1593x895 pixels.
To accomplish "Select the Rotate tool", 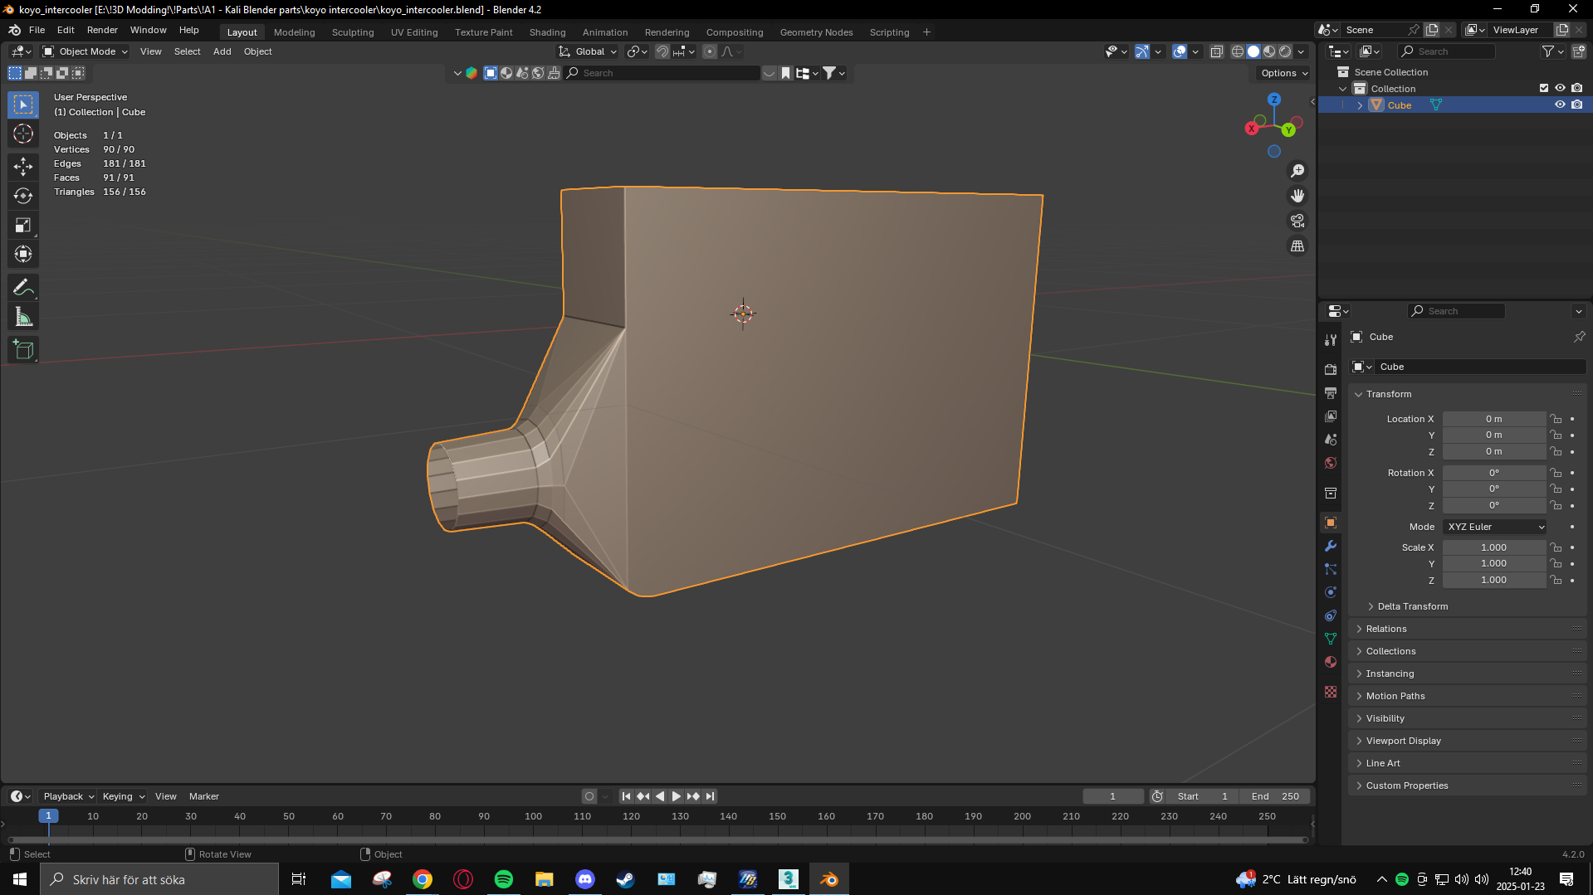I will tap(23, 196).
